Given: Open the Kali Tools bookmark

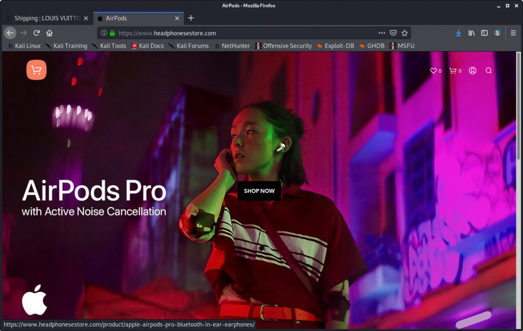Looking at the screenshot, I should click(x=109, y=46).
